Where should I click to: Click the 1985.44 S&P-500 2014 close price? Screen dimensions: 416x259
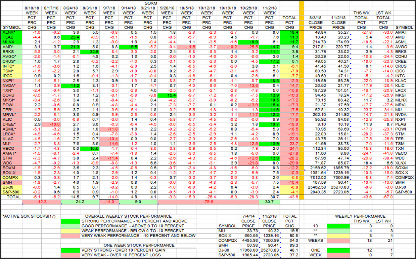pos(249,255)
